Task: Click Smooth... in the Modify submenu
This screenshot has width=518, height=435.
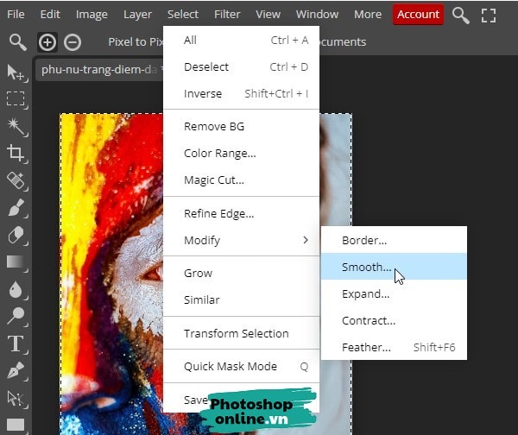Action: coord(366,267)
